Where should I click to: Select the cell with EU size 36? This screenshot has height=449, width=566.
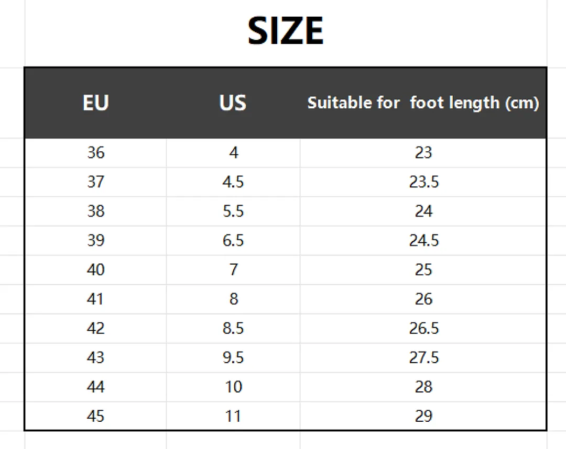point(96,153)
